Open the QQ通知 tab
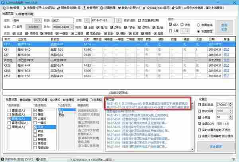 coord(55,100)
